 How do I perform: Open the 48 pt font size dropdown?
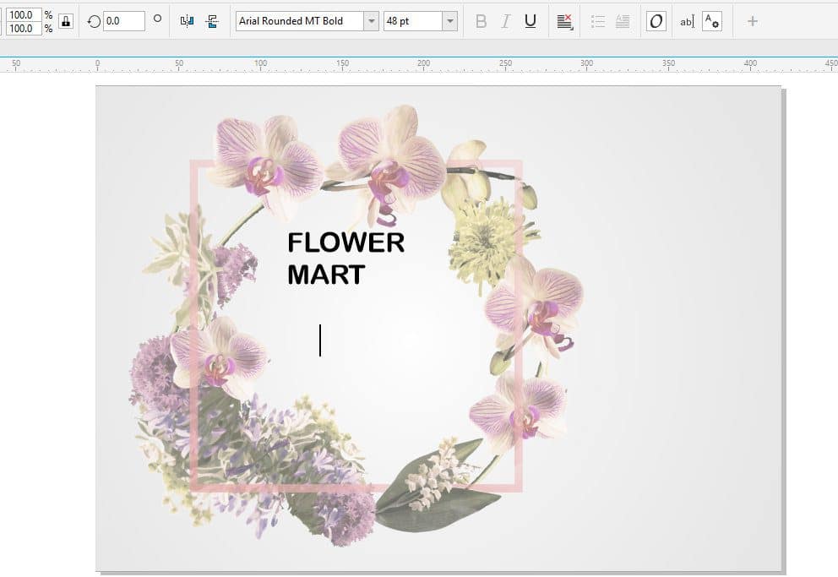tap(449, 20)
